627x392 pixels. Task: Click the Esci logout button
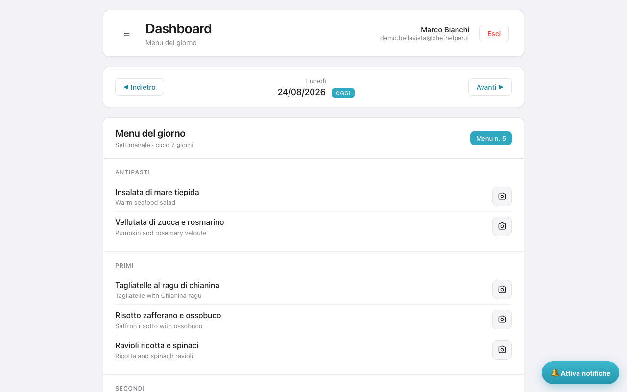point(494,34)
